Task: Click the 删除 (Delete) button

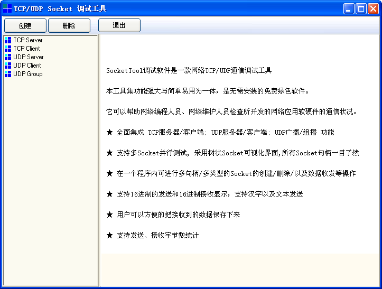Action: (69, 25)
